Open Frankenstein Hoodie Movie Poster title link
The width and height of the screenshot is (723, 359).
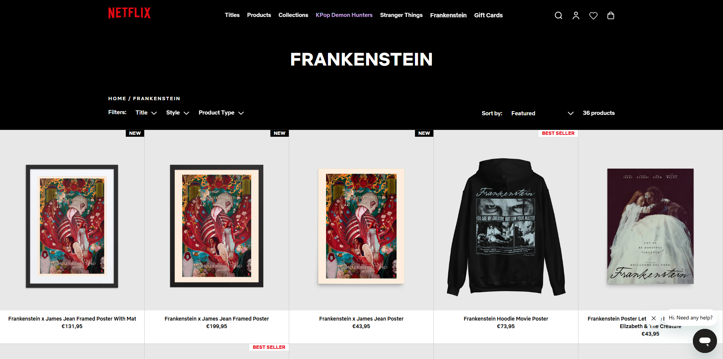[x=506, y=319]
